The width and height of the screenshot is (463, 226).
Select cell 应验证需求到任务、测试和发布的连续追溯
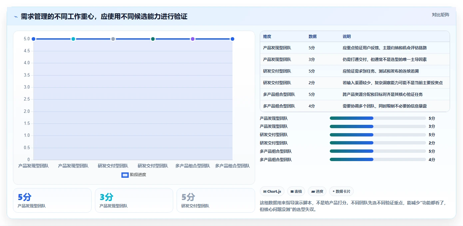click(381, 71)
